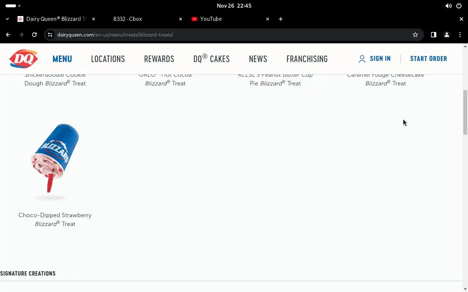Click the YouTube favicon tab icon
Screen dimensions: 468x292
[195, 19]
